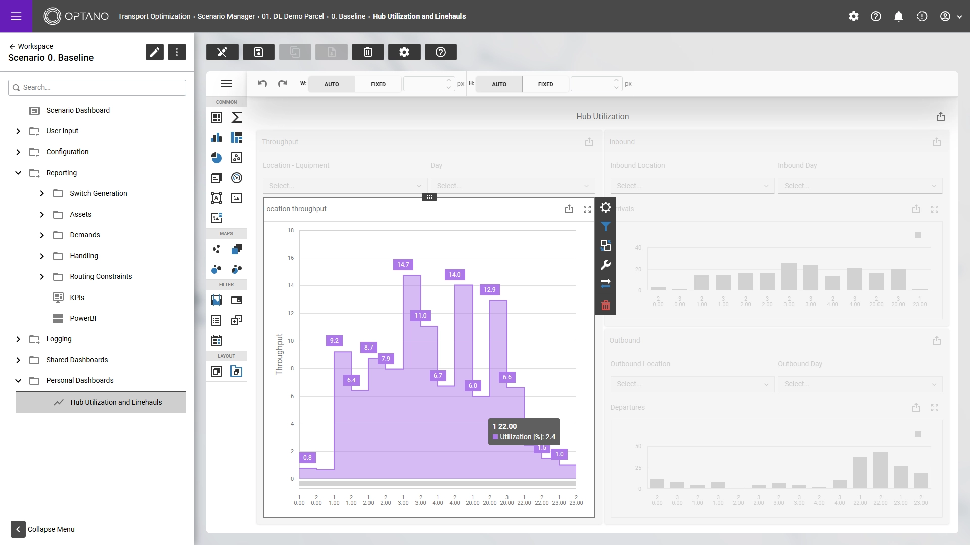
Task: Select the gauge widget icon
Action: (x=236, y=178)
